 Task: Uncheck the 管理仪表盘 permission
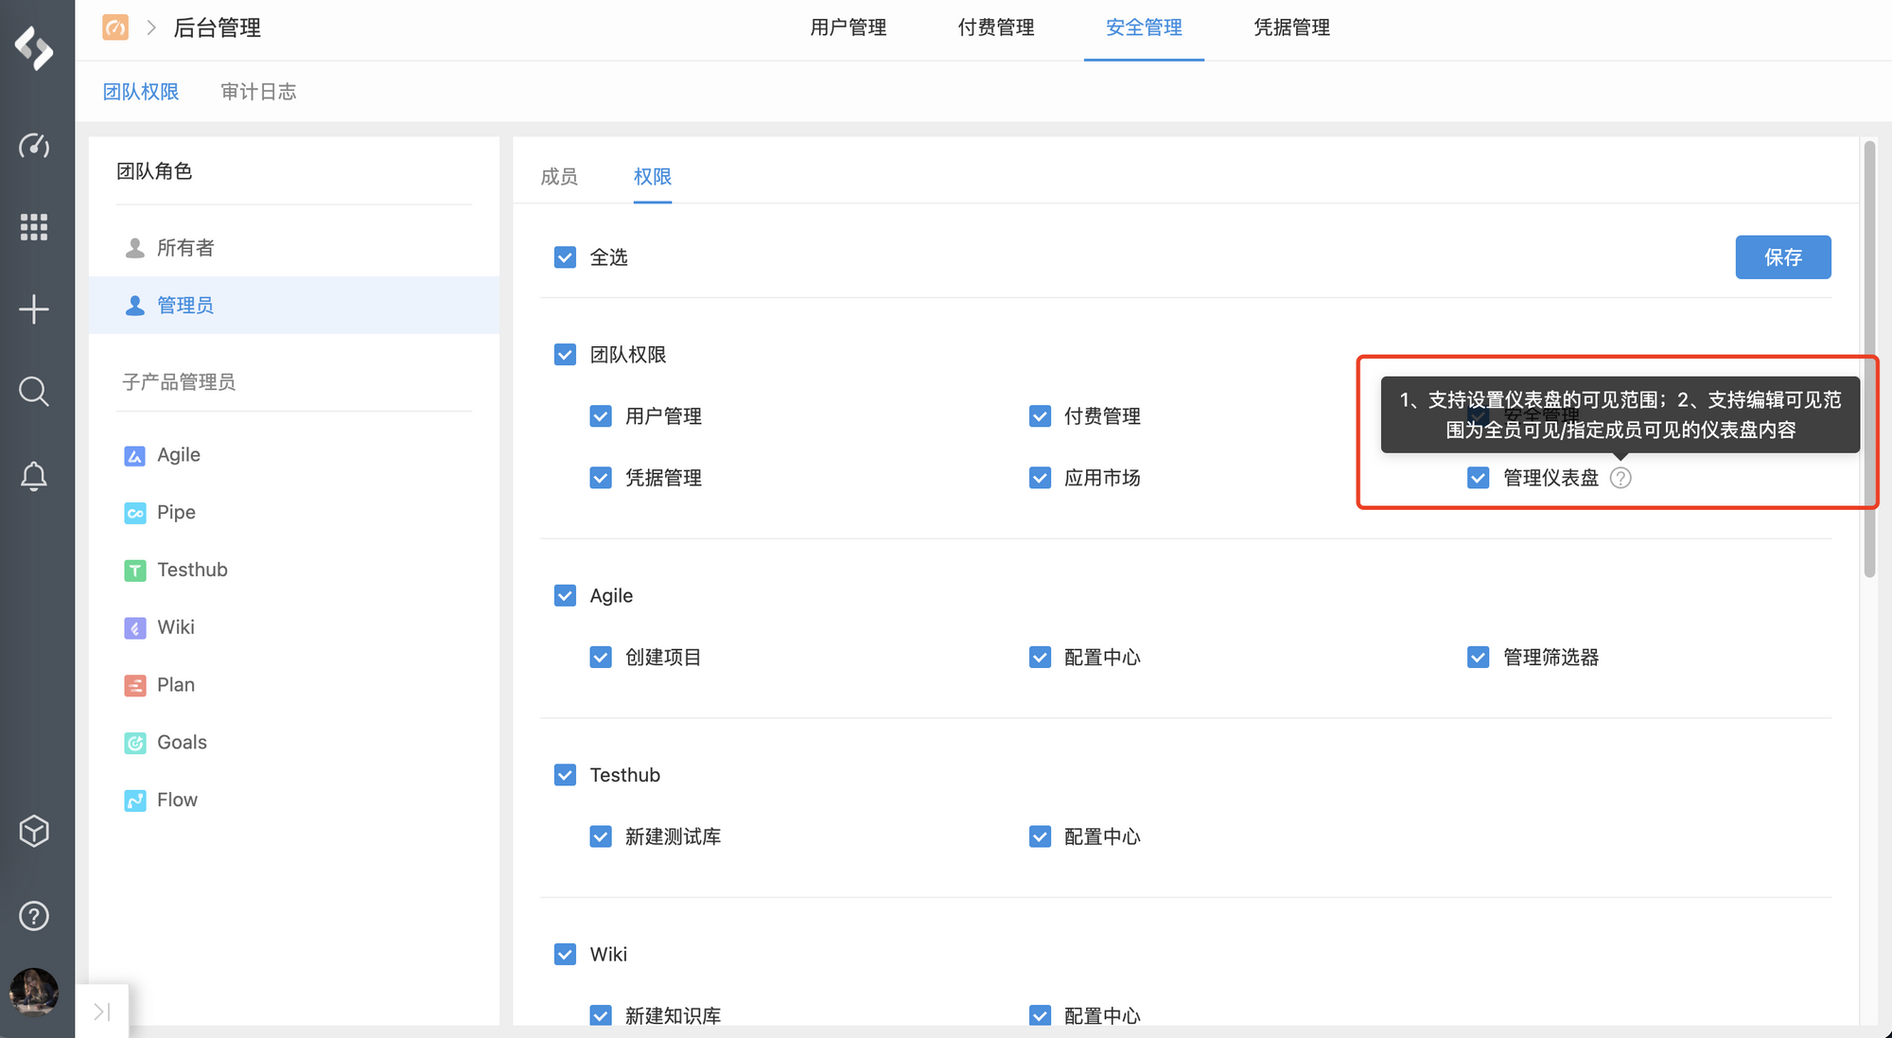click(1478, 478)
